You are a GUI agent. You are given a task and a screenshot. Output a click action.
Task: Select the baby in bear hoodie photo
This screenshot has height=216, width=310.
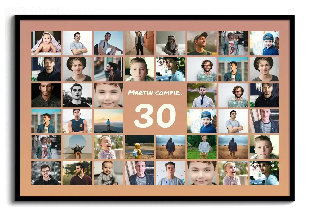pos(171,43)
